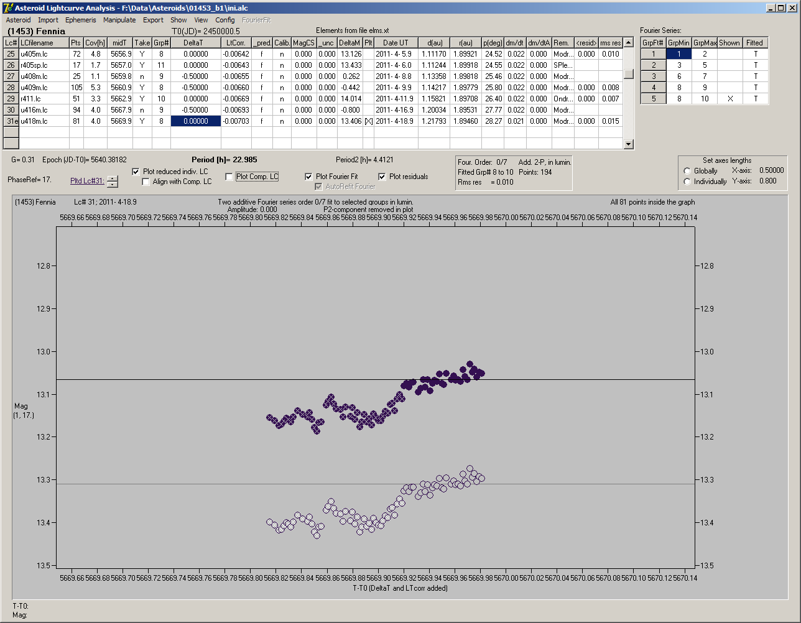The width and height of the screenshot is (801, 623).
Task: Open the Config menu
Action: [x=225, y=20]
